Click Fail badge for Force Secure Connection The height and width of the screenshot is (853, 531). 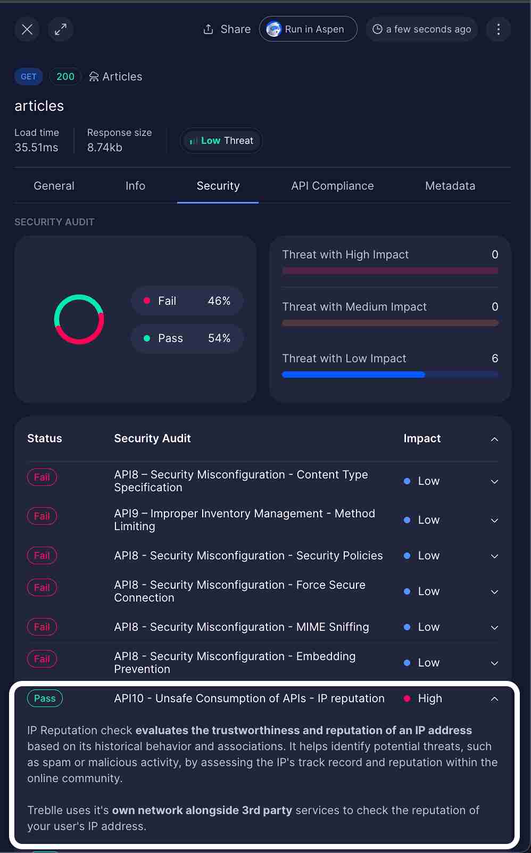pos(42,588)
